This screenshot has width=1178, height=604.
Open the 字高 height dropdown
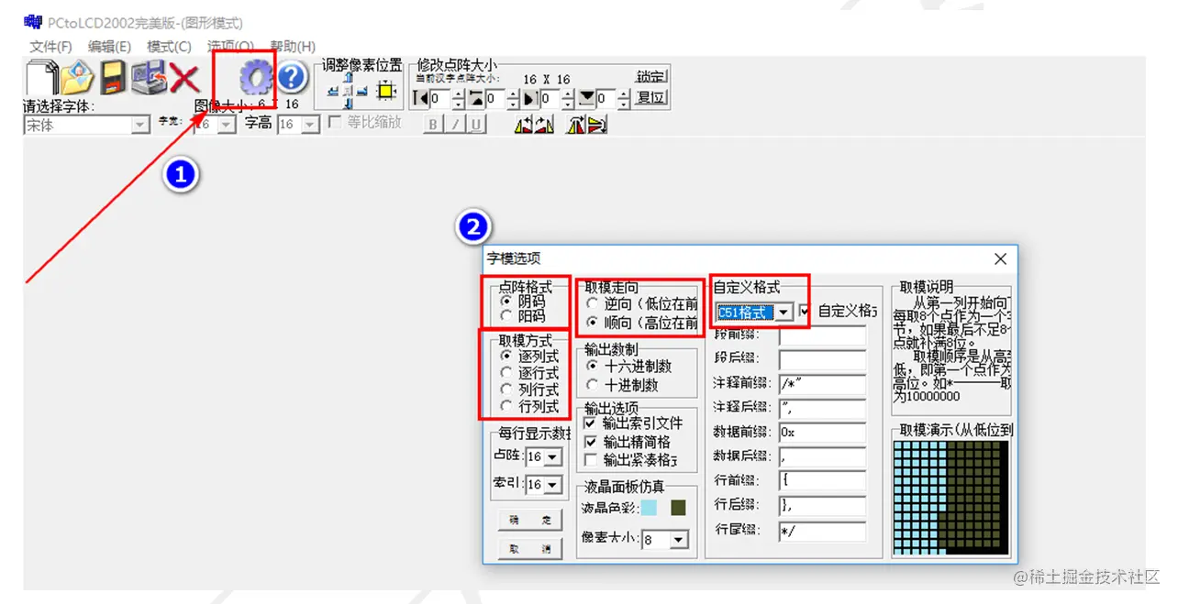[311, 126]
